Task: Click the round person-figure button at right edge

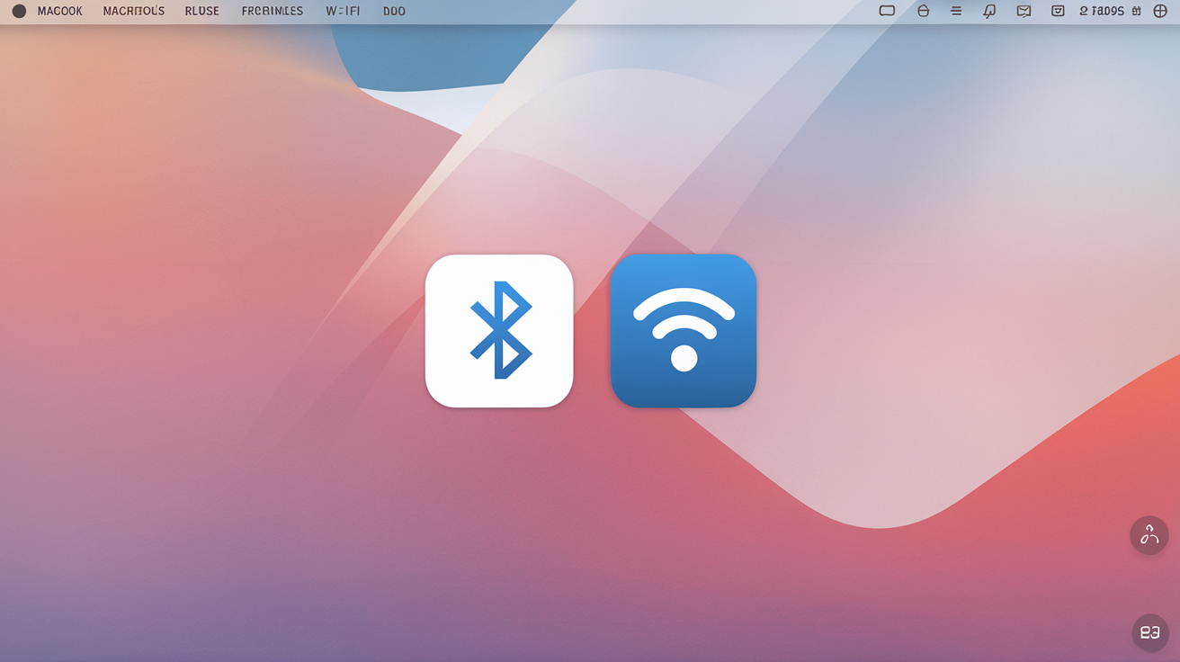Action: 1149,535
